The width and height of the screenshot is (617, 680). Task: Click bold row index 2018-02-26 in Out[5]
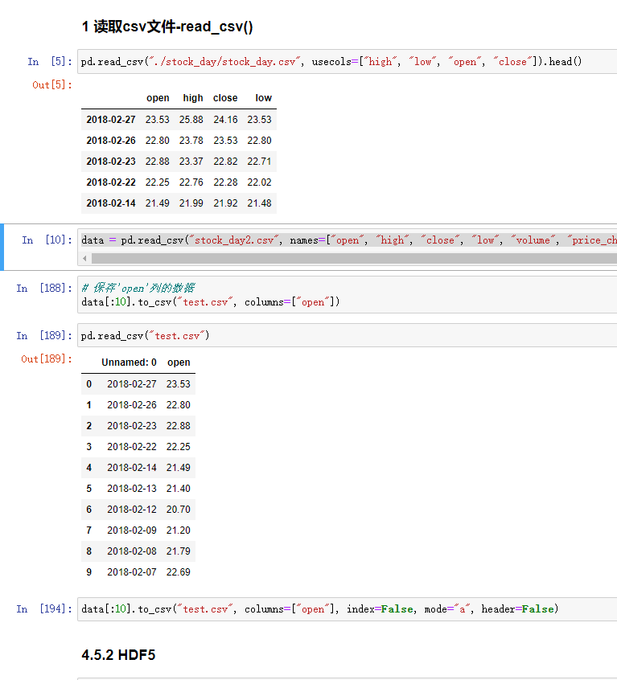point(111,141)
